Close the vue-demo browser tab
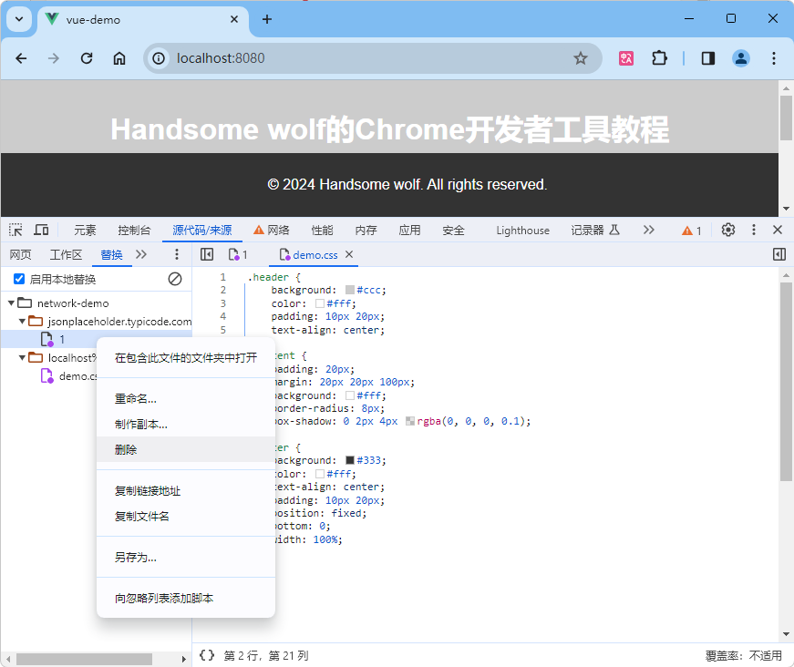Image resolution: width=794 pixels, height=667 pixels. [234, 19]
